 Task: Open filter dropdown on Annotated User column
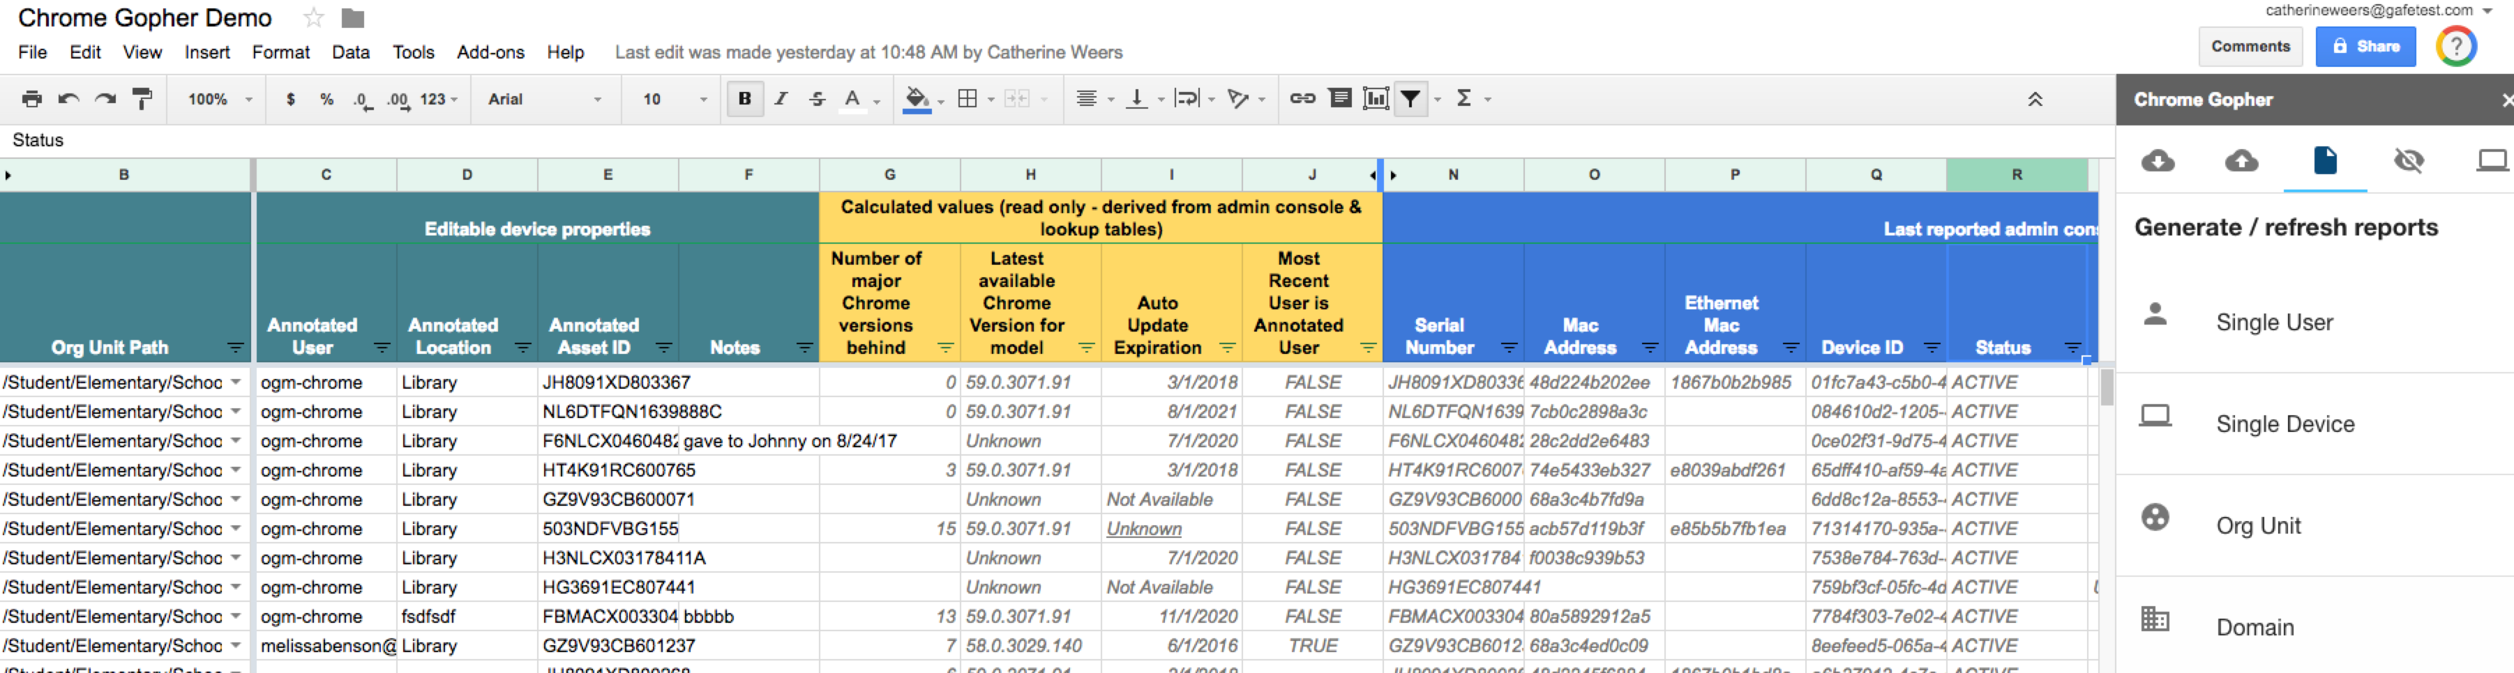click(x=382, y=348)
